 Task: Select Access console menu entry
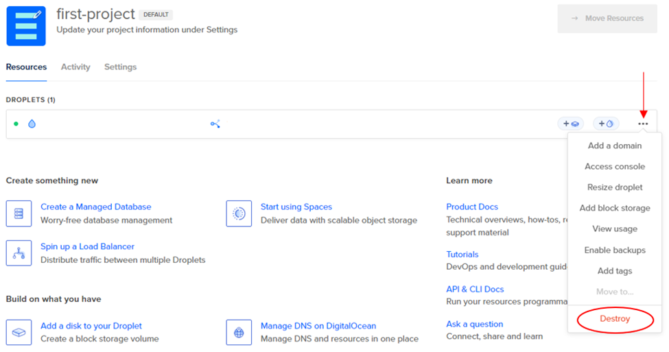click(x=615, y=167)
